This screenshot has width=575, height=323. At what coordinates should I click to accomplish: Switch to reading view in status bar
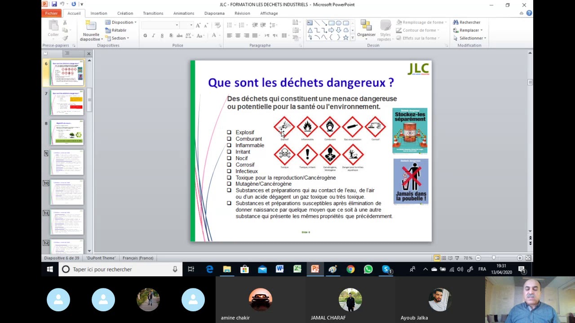(x=450, y=258)
